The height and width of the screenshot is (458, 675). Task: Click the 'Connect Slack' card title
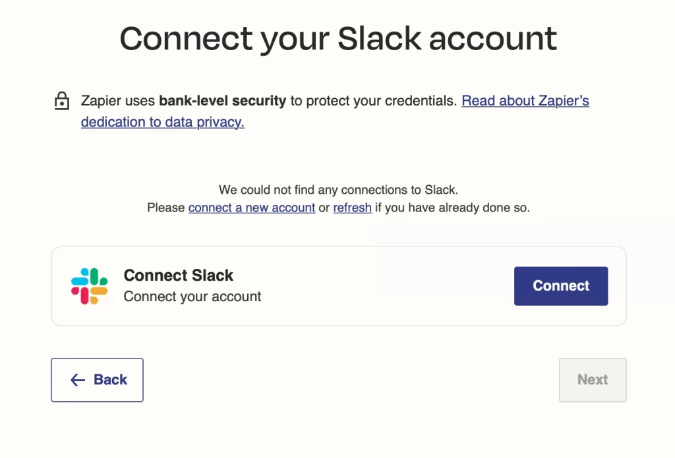[178, 275]
